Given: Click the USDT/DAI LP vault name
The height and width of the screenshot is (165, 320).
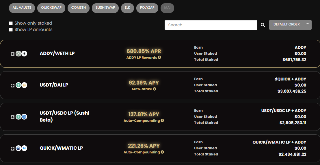Looking at the screenshot, I should click(54, 85).
